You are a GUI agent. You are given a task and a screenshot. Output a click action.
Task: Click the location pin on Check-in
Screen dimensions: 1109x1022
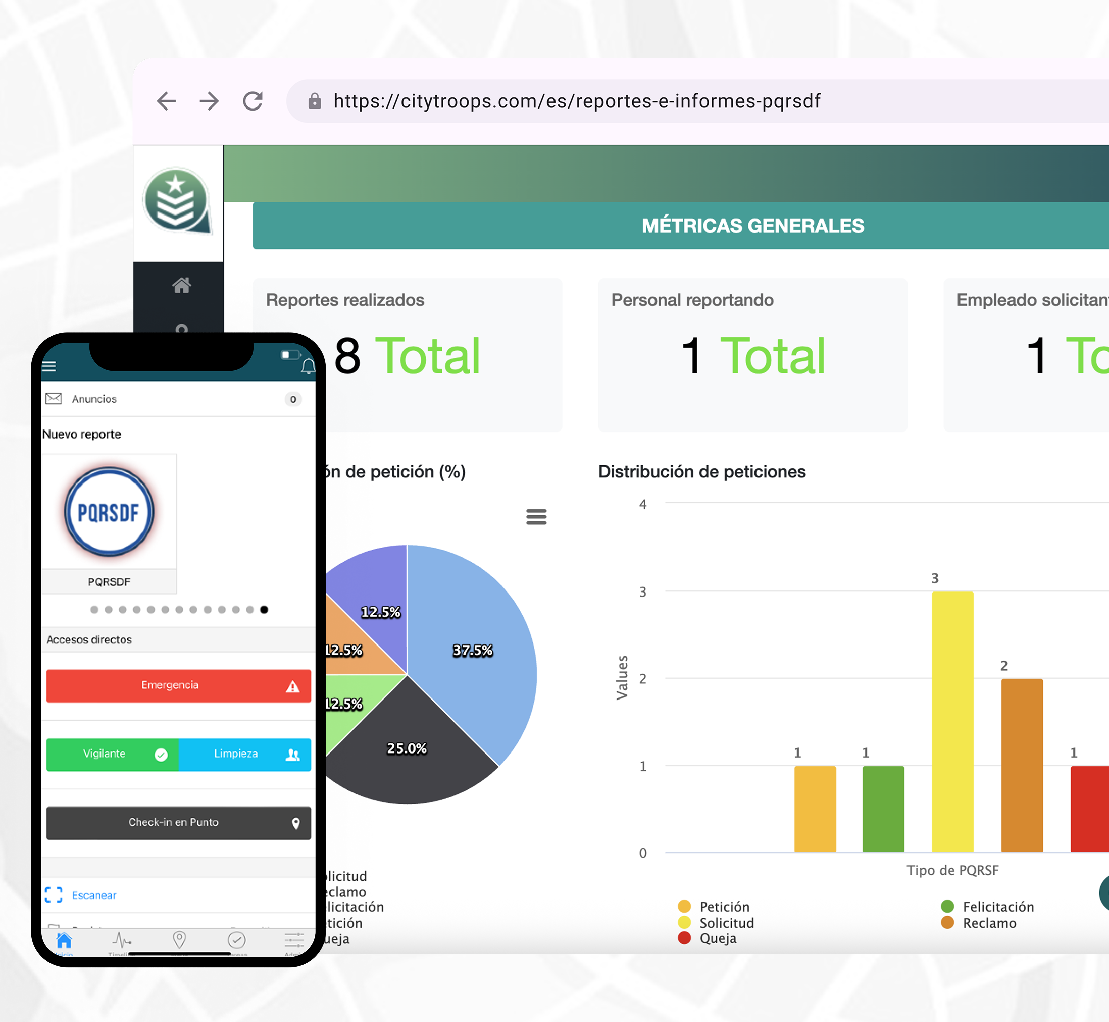click(x=296, y=824)
